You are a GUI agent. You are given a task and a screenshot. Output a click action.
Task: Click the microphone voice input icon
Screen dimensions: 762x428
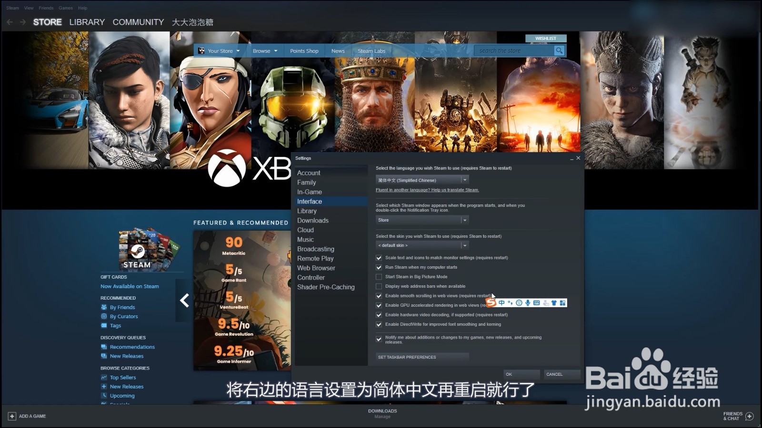(x=528, y=303)
